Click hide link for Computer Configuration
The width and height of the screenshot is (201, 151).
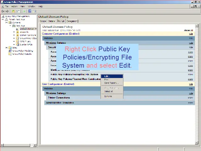(x=191, y=34)
